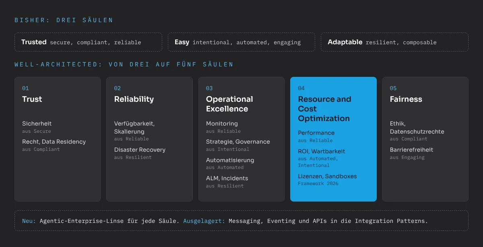Viewport: 483px width, 247px height.
Task: Click 'aus Automated, Intentional' caption
Action: tap(318, 162)
